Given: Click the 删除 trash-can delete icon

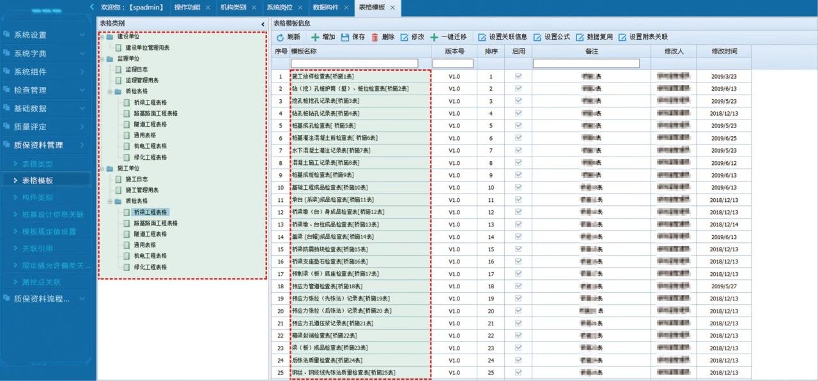Looking at the screenshot, I should point(374,37).
